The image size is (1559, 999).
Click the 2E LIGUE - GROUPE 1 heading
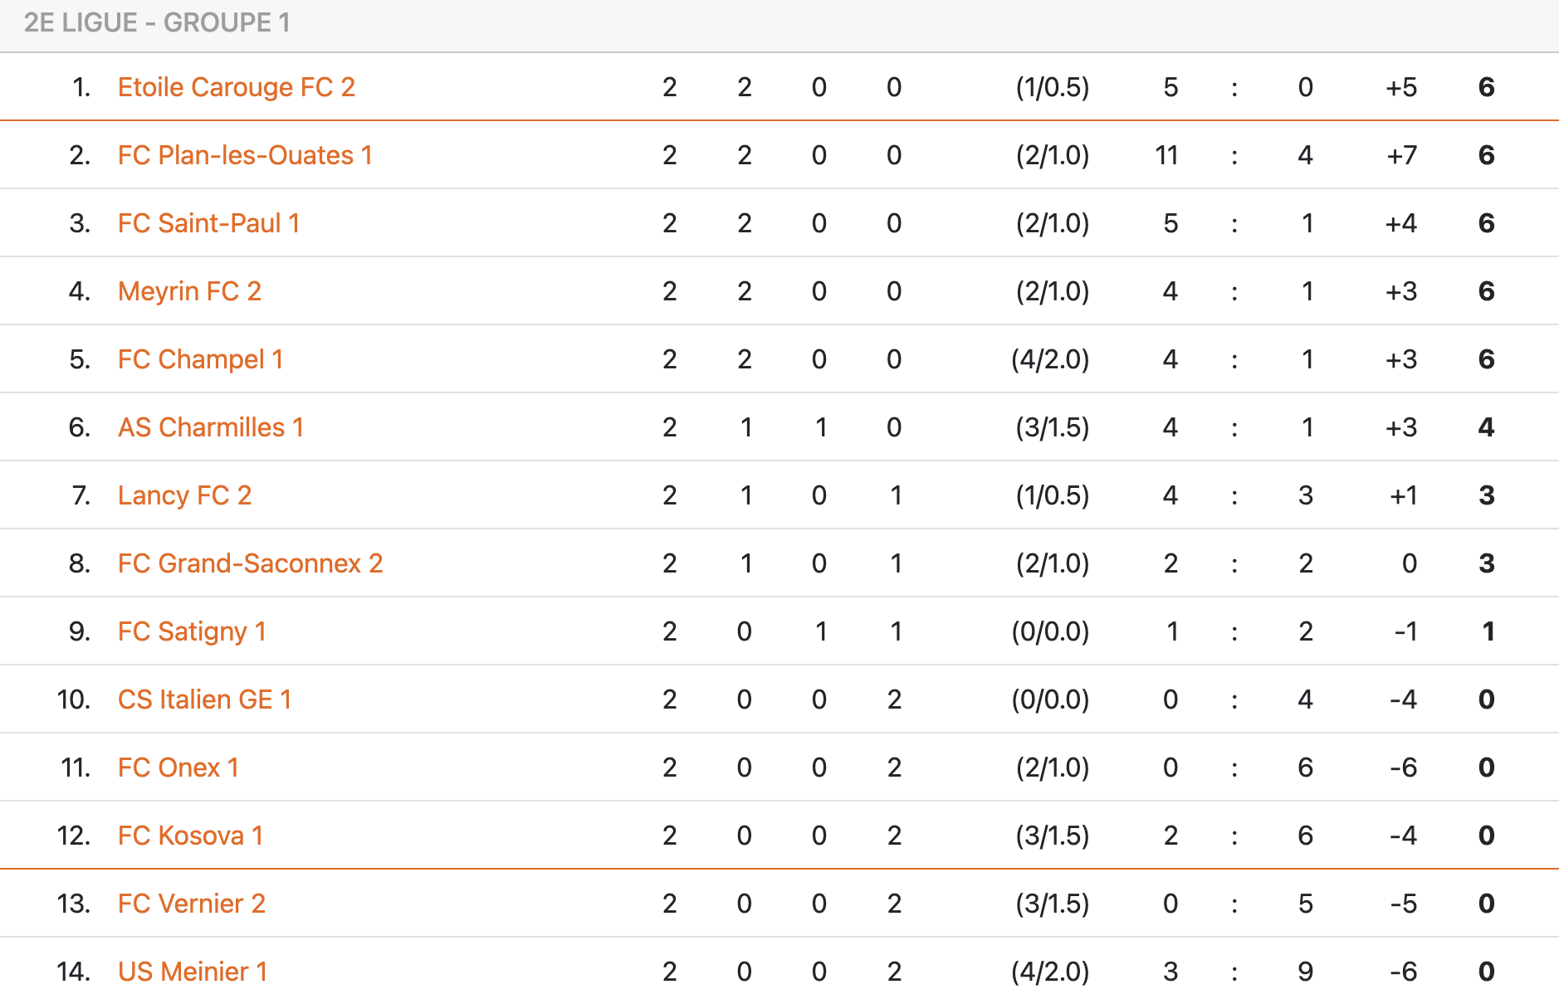tap(157, 22)
